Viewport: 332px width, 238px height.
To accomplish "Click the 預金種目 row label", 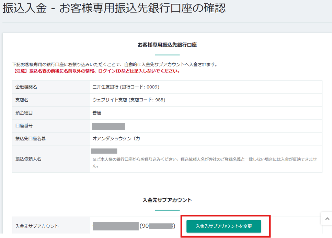I will pyautogui.click(x=24, y=113).
